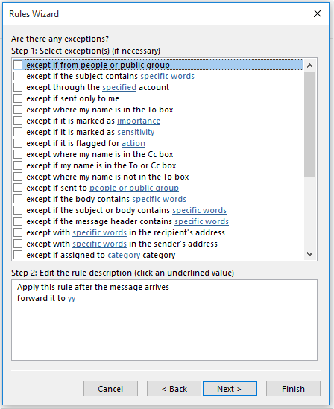Open the 'action' flag link
The width and height of the screenshot is (334, 409).
(x=133, y=143)
